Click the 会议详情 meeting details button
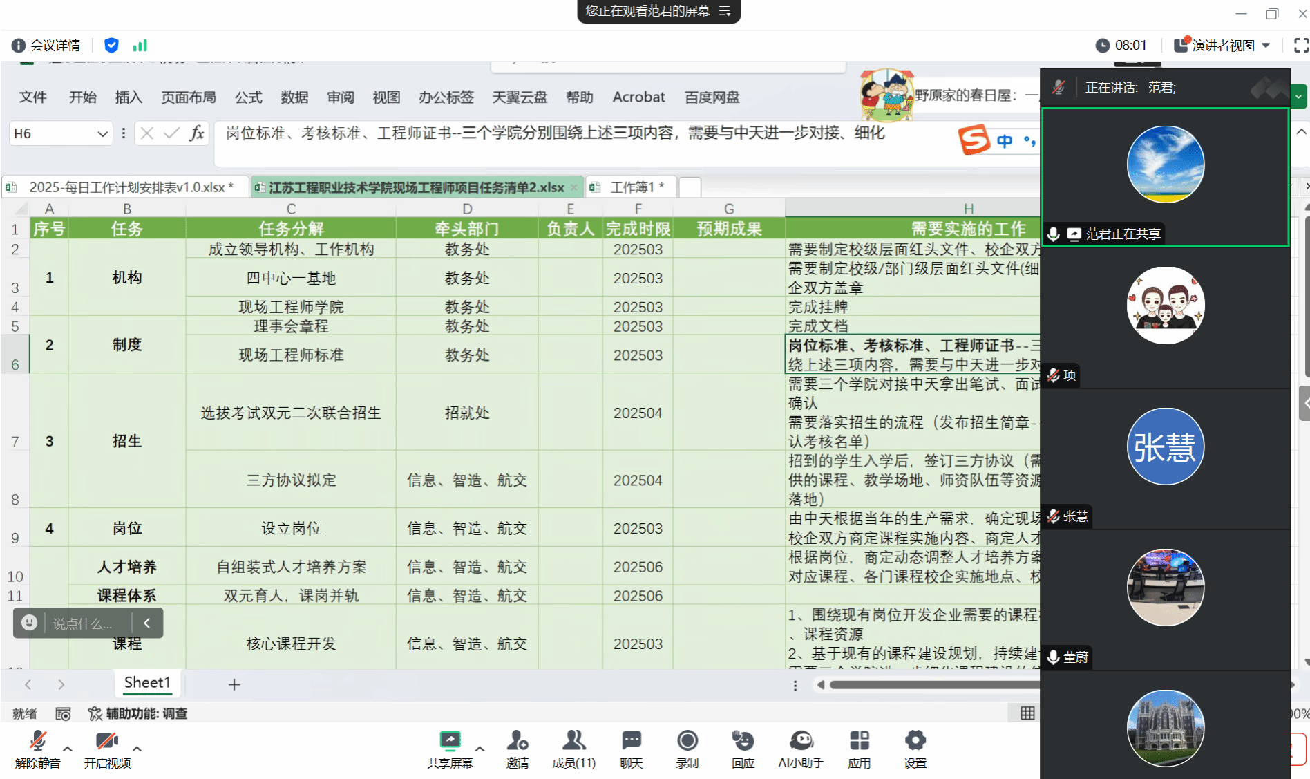The width and height of the screenshot is (1310, 779). coord(46,46)
